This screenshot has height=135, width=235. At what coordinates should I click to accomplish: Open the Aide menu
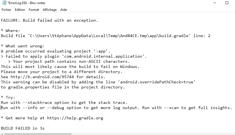64,10
